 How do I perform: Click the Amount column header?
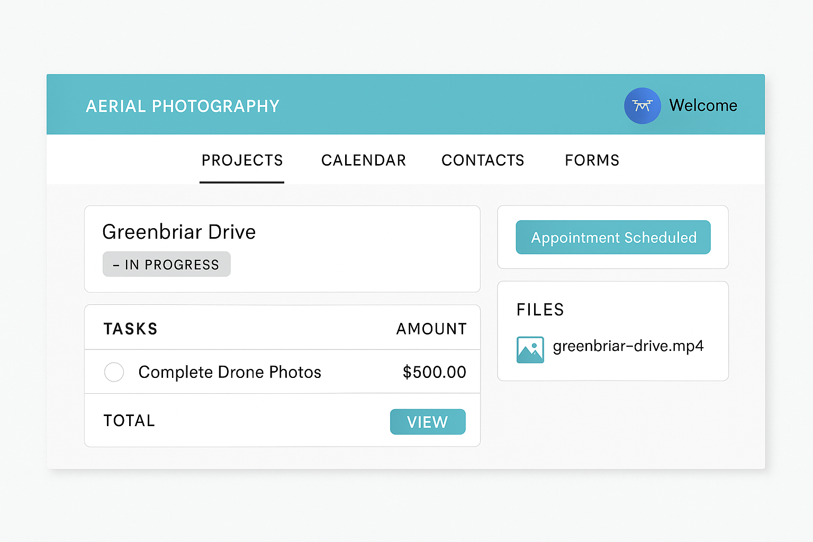coord(431,329)
